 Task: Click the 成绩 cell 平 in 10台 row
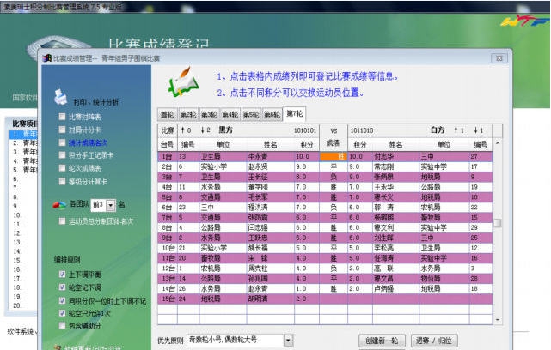[334, 248]
